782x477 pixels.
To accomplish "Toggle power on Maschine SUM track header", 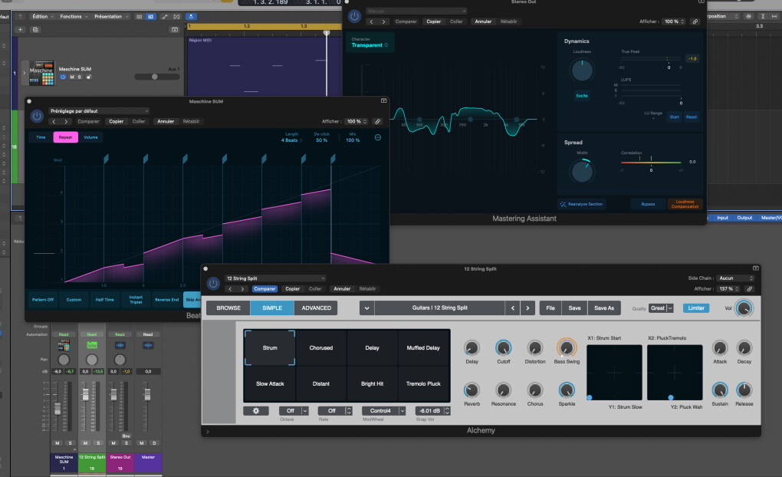I will pos(63,77).
